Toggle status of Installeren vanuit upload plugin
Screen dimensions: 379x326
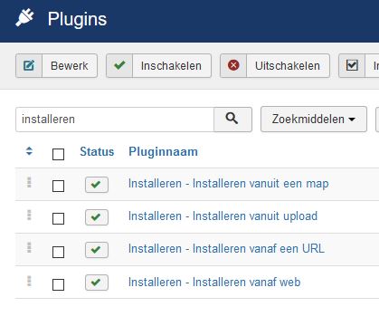(x=97, y=217)
